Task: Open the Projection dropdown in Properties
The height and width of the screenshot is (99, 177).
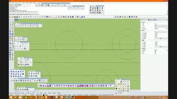Action: pyautogui.click(x=167, y=29)
